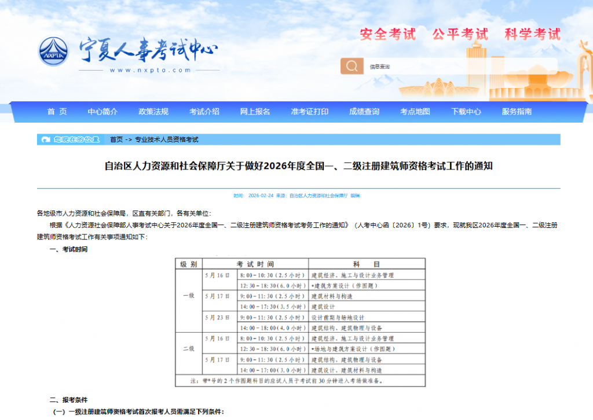Open the 中心简介 menu item

103,112
